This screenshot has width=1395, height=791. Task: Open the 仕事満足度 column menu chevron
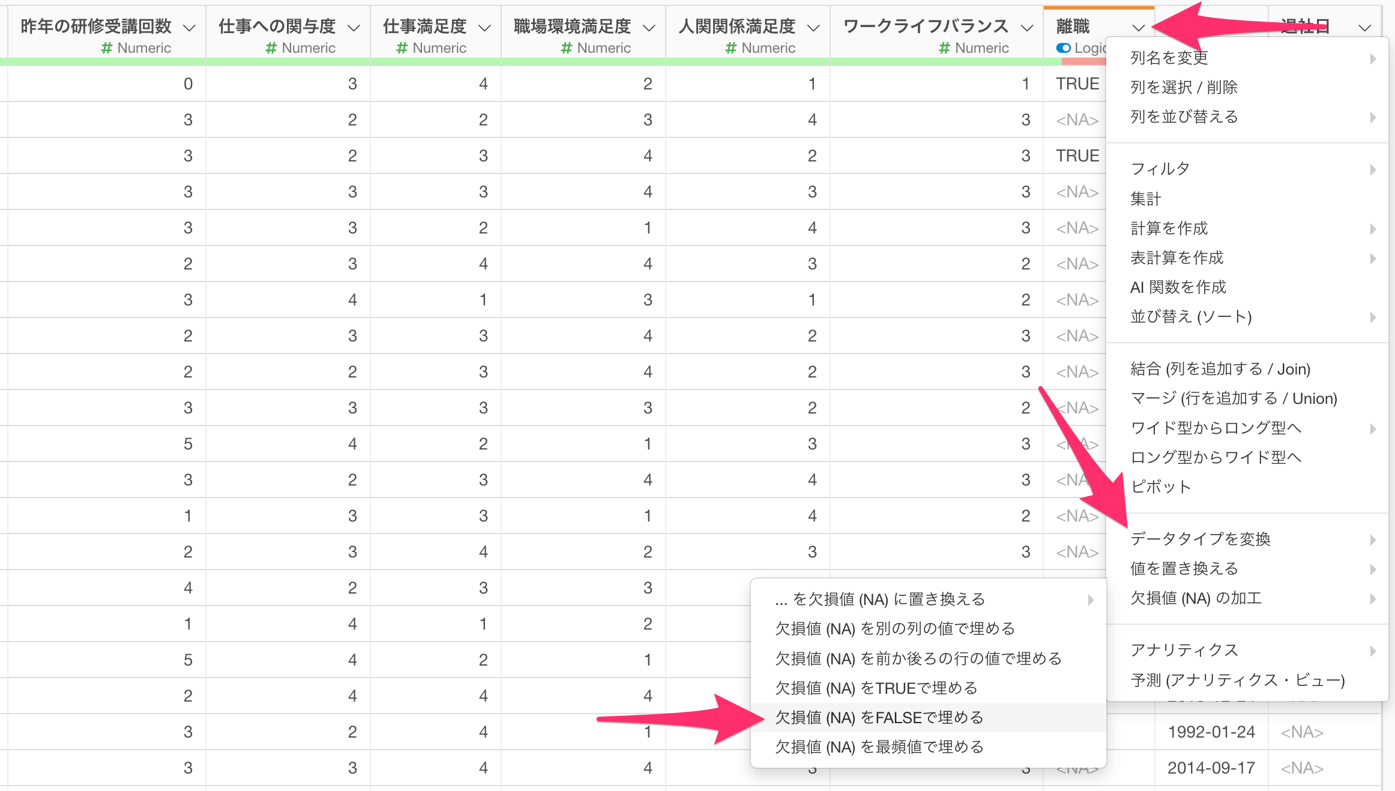pos(484,28)
